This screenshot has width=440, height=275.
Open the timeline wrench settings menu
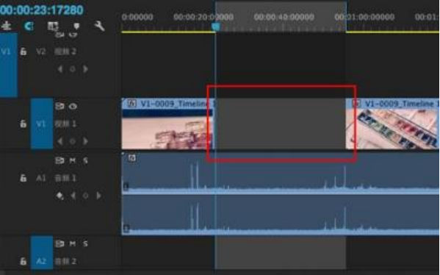click(x=99, y=26)
